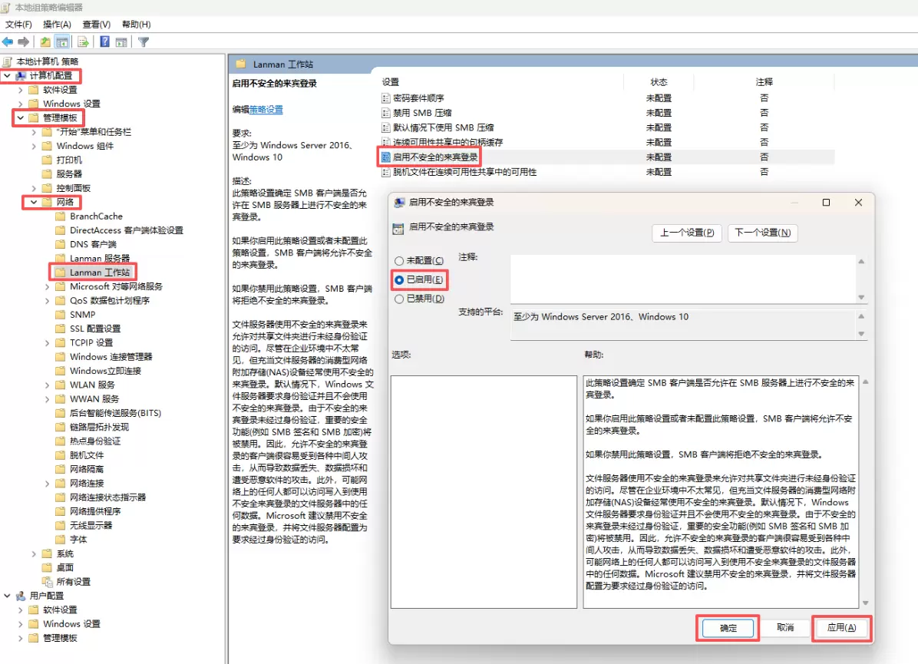Image resolution: width=918 pixels, height=664 pixels.
Task: Collapse the 计算机配置 tree node
Action: tap(7, 76)
